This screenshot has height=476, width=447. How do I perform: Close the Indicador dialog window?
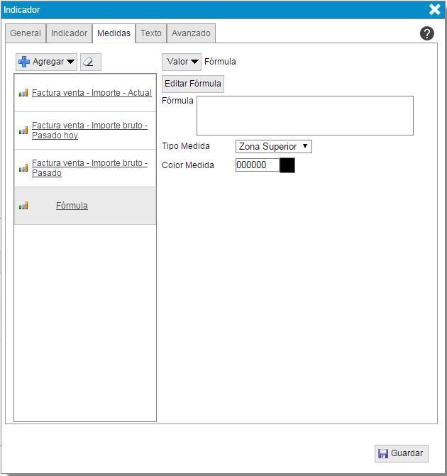[x=434, y=9]
